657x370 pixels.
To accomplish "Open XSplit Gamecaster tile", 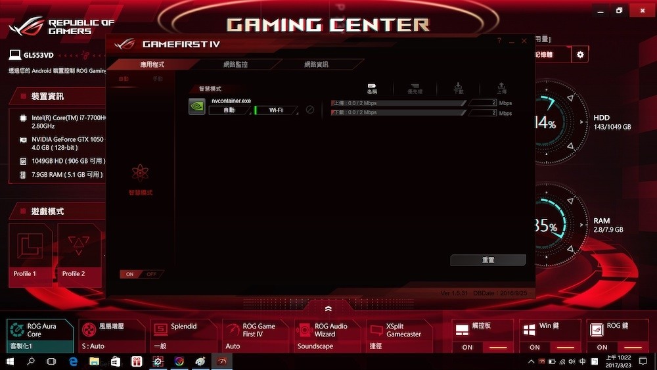I will click(399, 336).
